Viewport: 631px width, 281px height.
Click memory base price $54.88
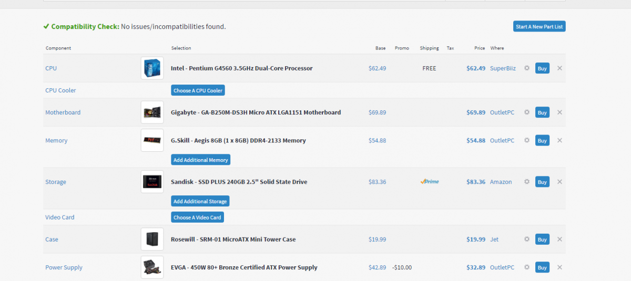point(377,140)
